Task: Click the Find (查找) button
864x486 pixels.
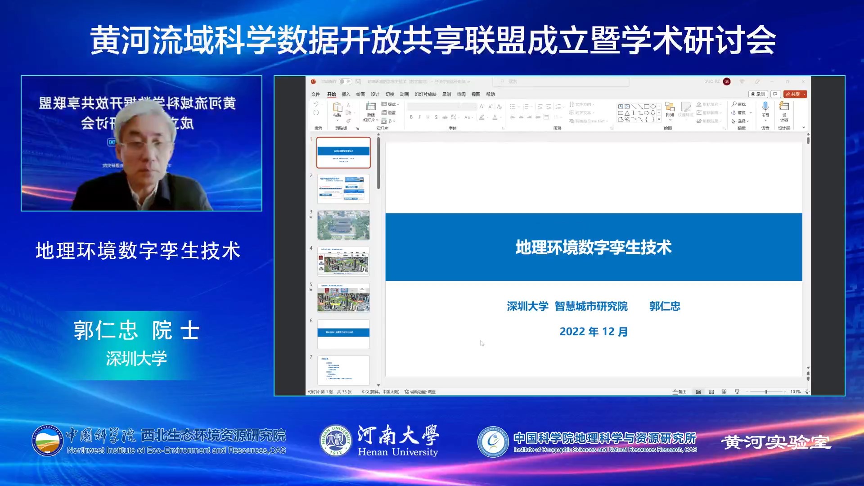Action: [x=738, y=104]
